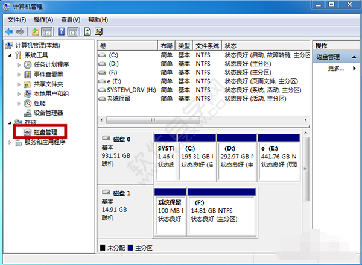The image size is (362, 265).
Task: Click the Computer Management (本地) root icon
Action: click(9, 45)
